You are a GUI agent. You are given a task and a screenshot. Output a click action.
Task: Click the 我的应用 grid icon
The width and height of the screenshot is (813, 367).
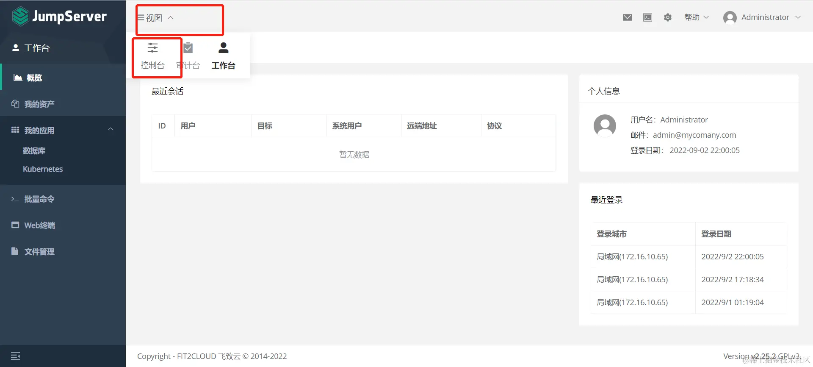[15, 130]
